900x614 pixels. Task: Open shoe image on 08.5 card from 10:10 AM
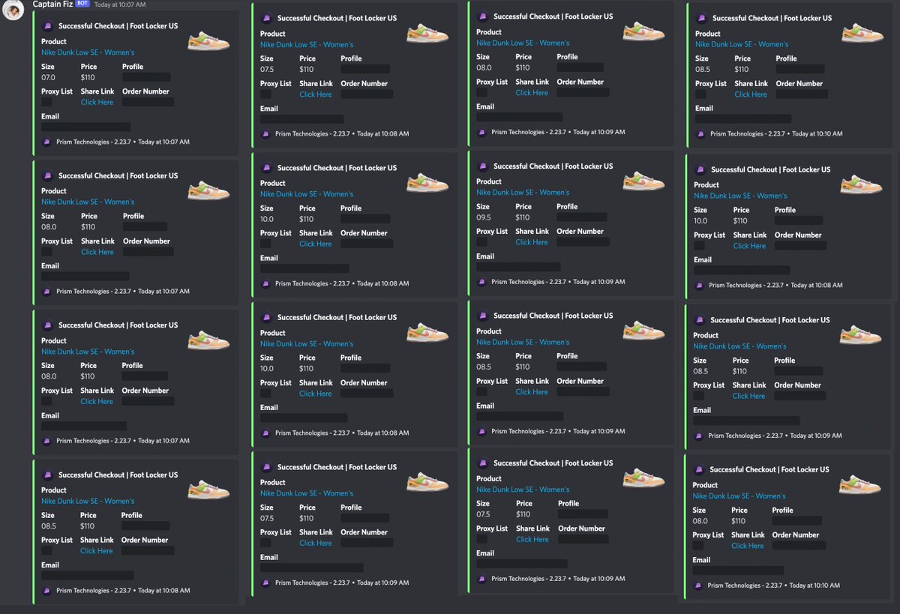coord(862,33)
